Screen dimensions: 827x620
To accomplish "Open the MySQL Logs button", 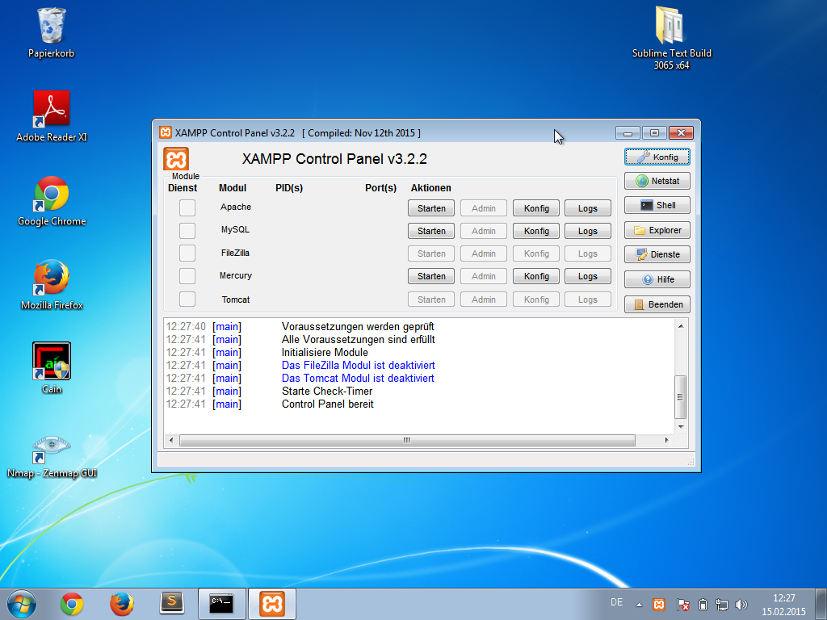I will click(588, 231).
